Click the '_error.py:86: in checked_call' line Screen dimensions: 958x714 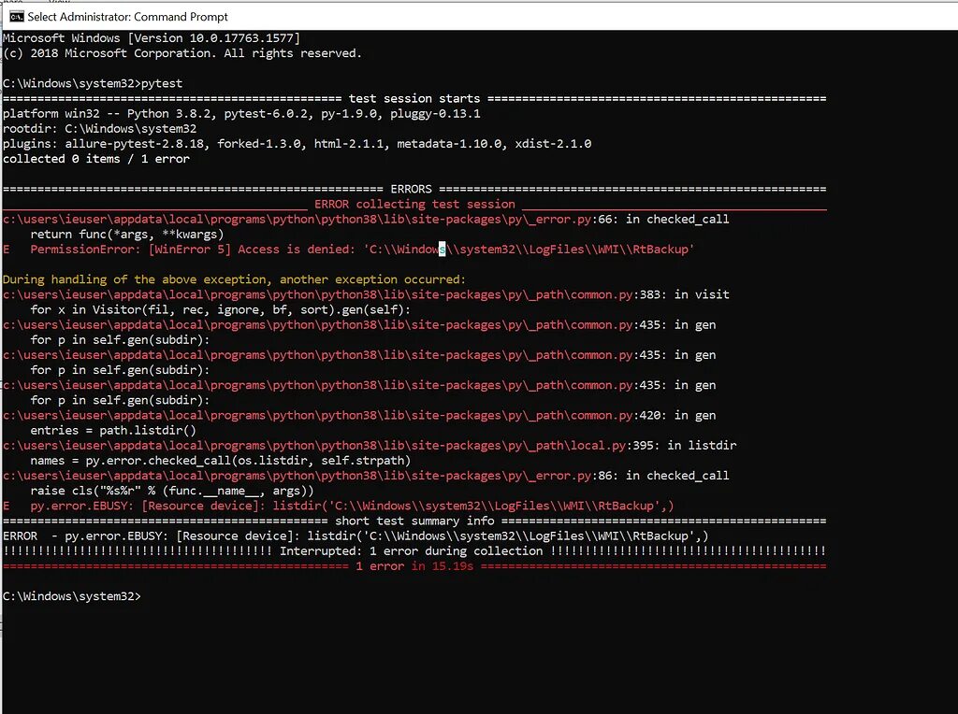pos(366,476)
